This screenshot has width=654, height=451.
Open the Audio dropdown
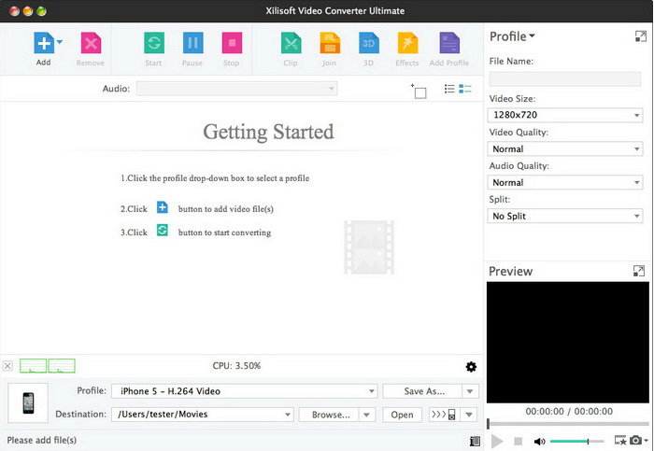coord(237,89)
